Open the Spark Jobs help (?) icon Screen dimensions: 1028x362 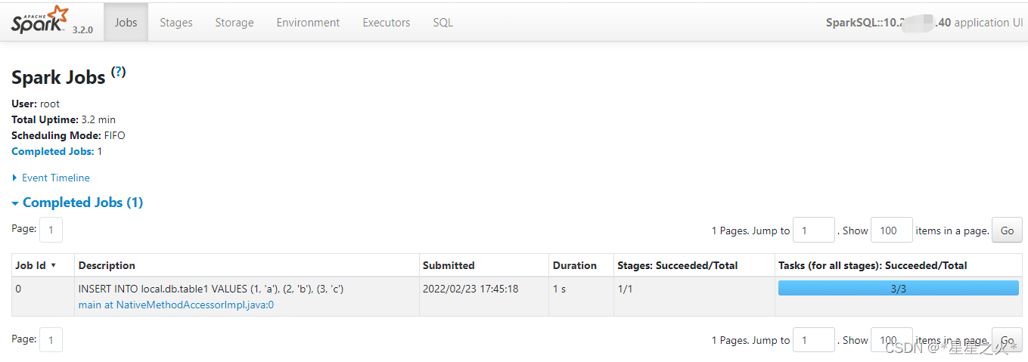tap(118, 73)
